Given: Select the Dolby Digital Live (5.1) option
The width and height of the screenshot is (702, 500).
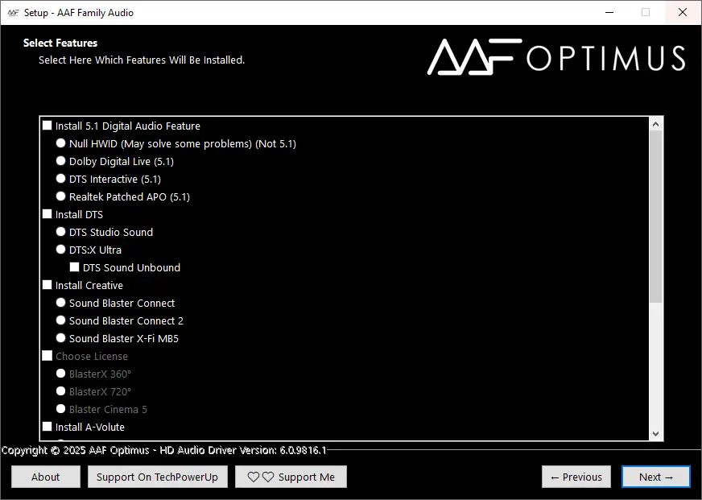Looking at the screenshot, I should point(60,160).
